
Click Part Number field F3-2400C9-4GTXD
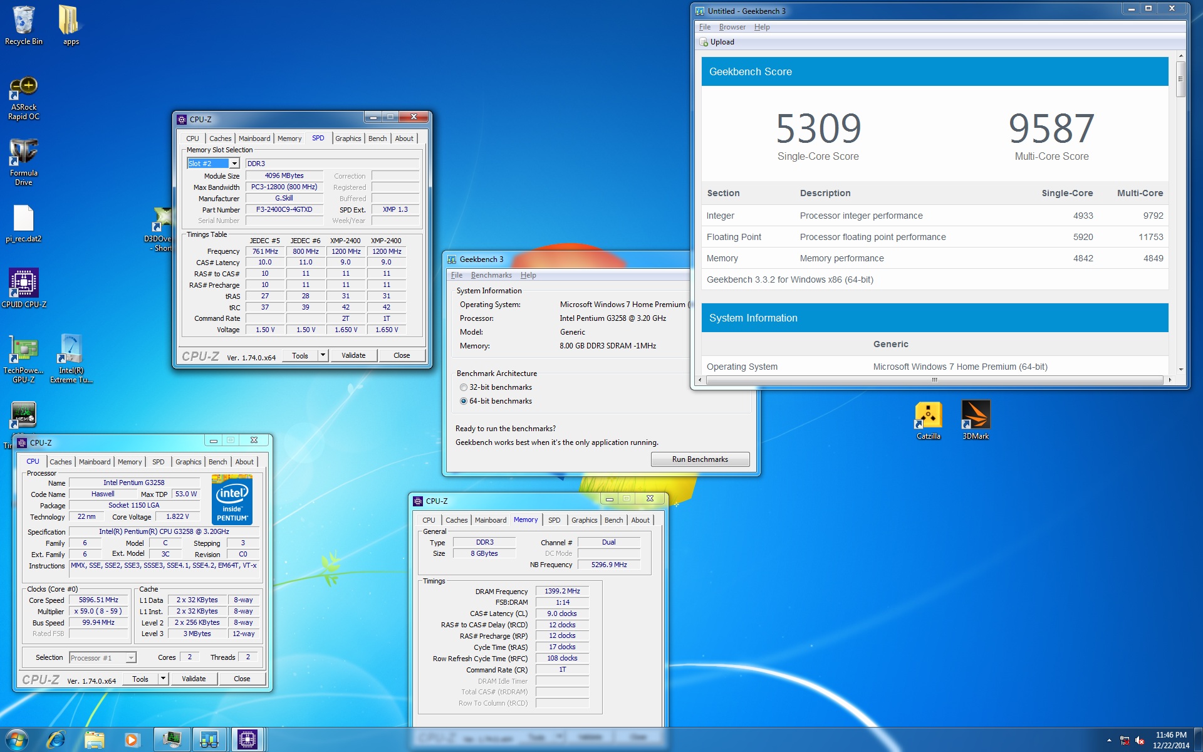pyautogui.click(x=284, y=210)
